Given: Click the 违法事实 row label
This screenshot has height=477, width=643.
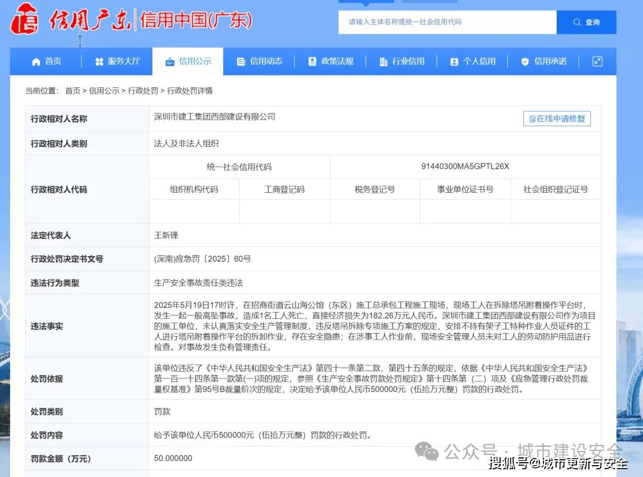Looking at the screenshot, I should coord(46,326).
